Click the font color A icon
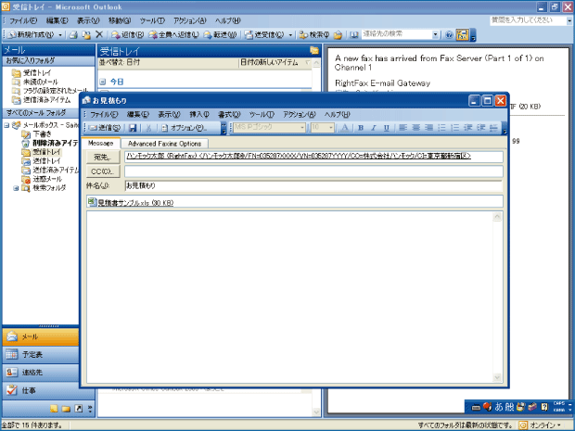The image size is (575, 431). point(345,128)
